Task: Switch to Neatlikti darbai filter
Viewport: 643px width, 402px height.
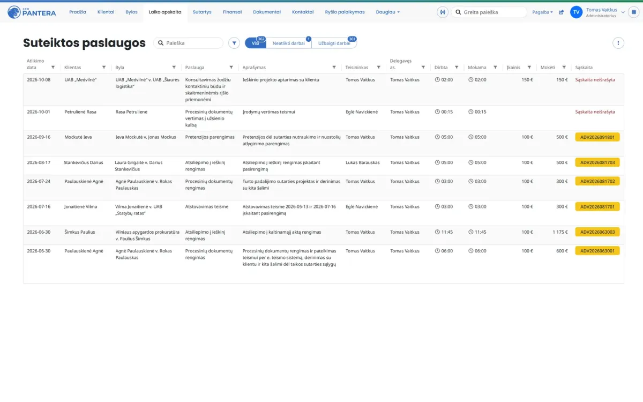Action: pyautogui.click(x=289, y=43)
